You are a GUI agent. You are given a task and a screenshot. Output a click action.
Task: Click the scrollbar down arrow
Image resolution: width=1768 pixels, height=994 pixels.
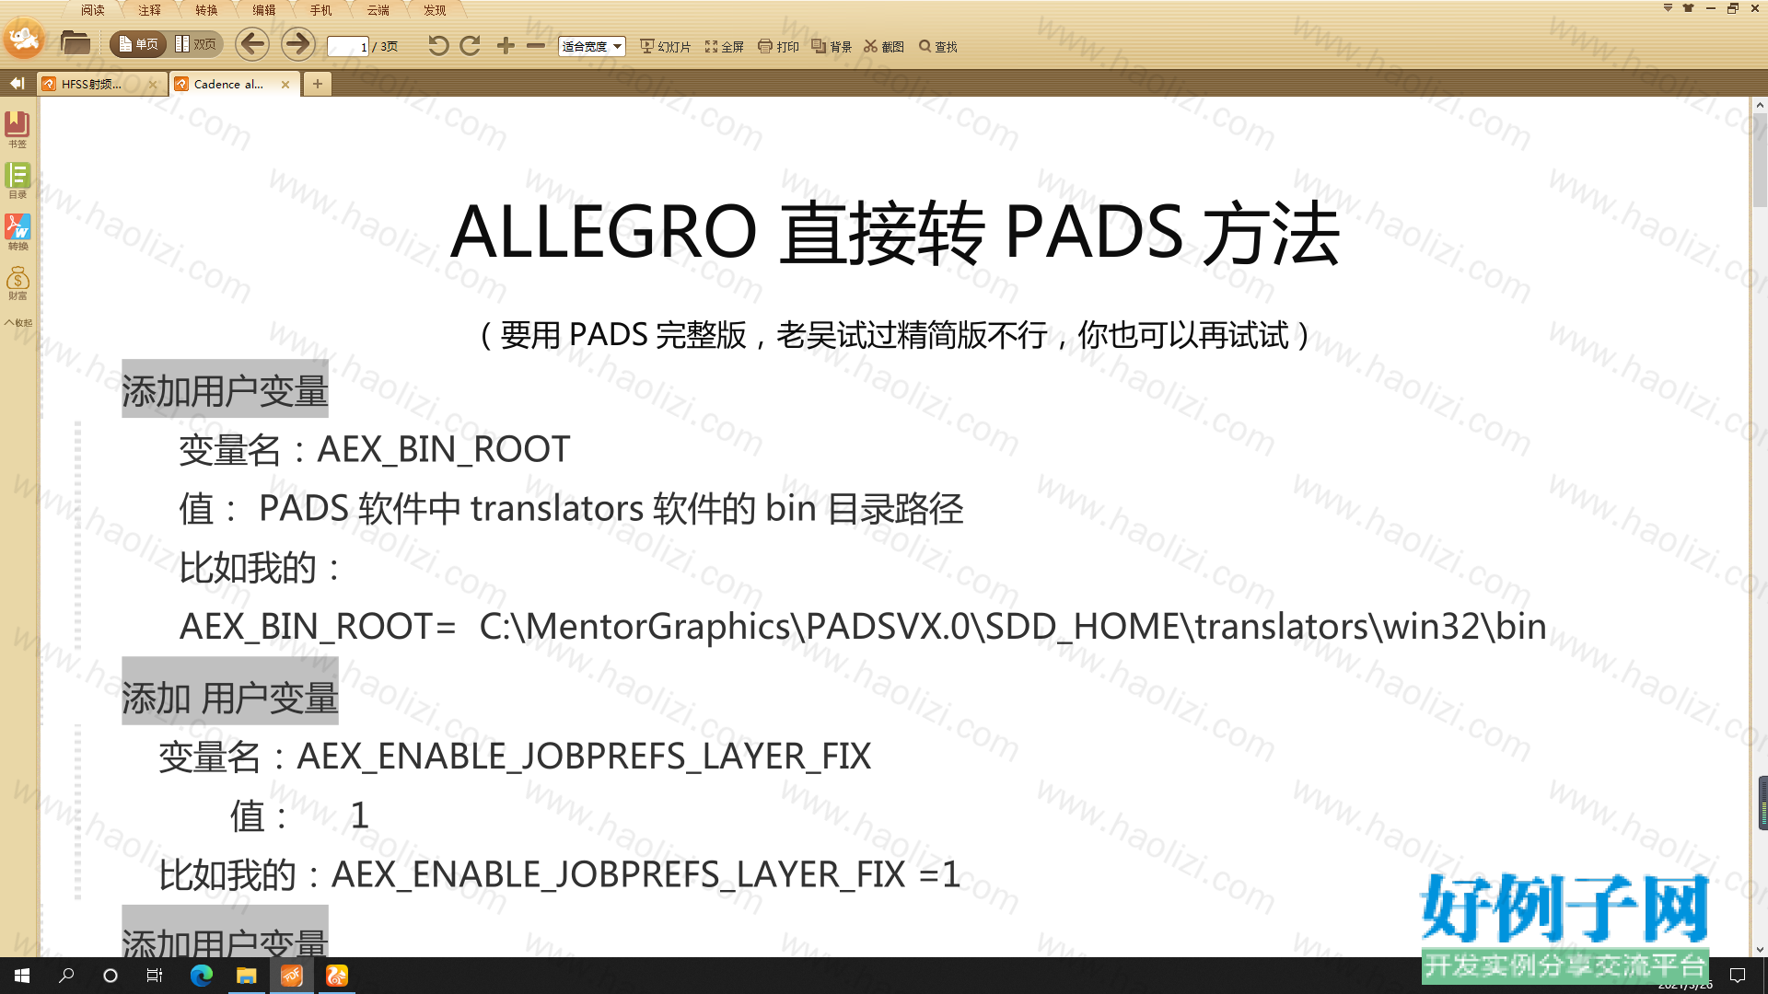(x=1760, y=949)
